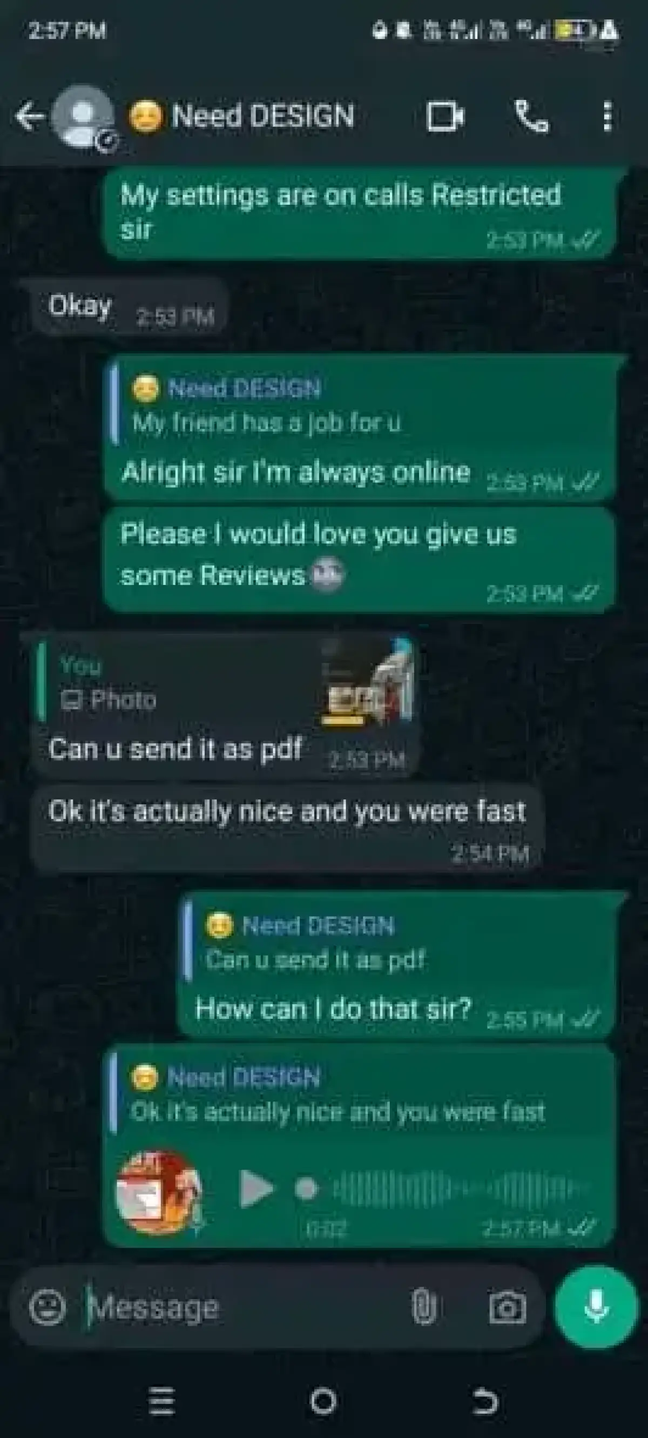
Task: Tap the Android home navigation button
Action: tap(323, 1401)
